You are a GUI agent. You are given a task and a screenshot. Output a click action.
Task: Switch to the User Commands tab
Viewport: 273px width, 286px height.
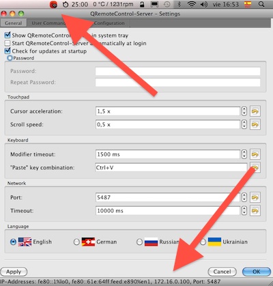[x=48, y=23]
